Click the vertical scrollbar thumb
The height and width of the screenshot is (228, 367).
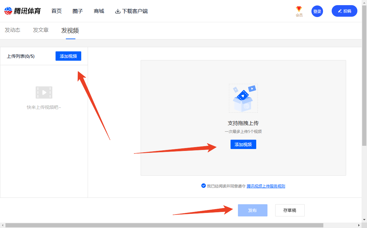click(x=364, y=75)
